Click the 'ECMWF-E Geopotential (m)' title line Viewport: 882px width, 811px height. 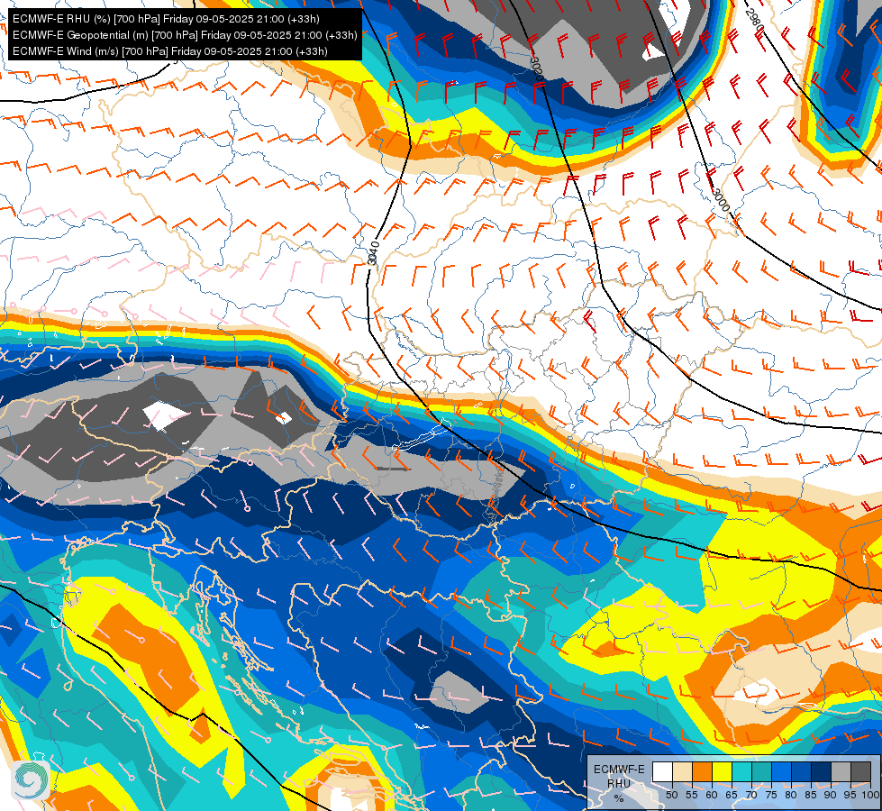(x=185, y=35)
